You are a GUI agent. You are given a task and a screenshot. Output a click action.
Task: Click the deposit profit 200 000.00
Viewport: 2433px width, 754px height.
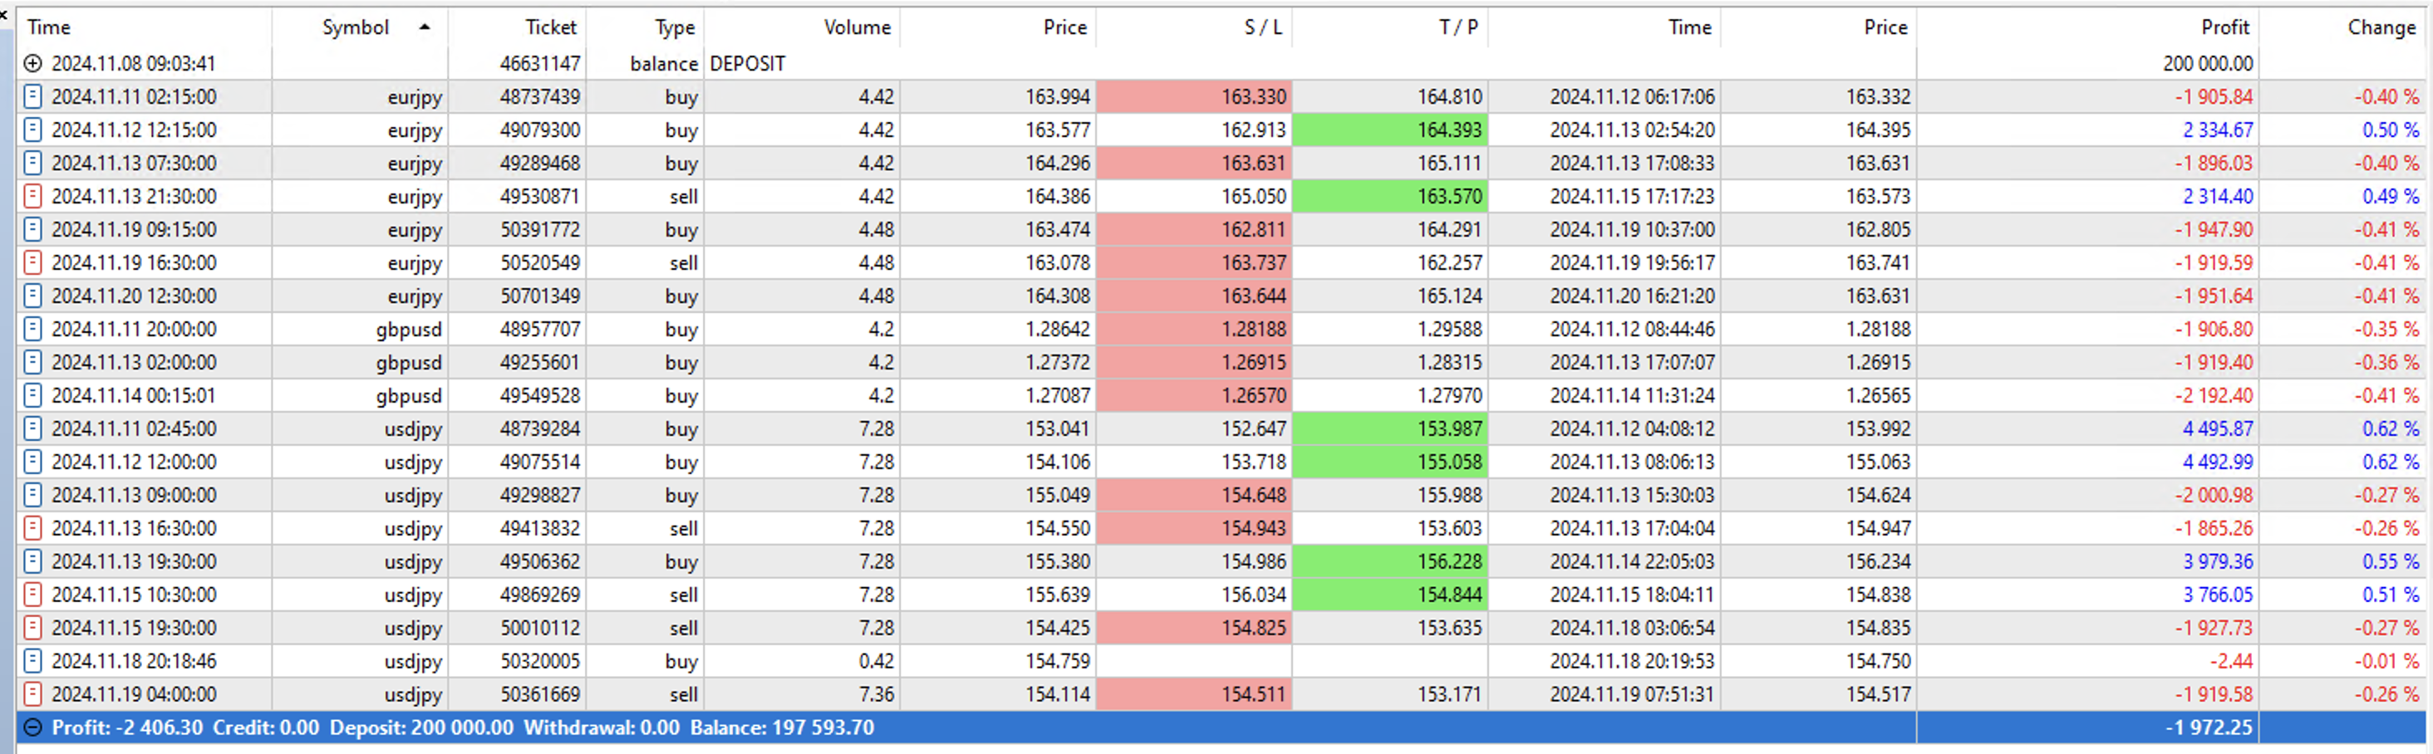click(x=2207, y=63)
